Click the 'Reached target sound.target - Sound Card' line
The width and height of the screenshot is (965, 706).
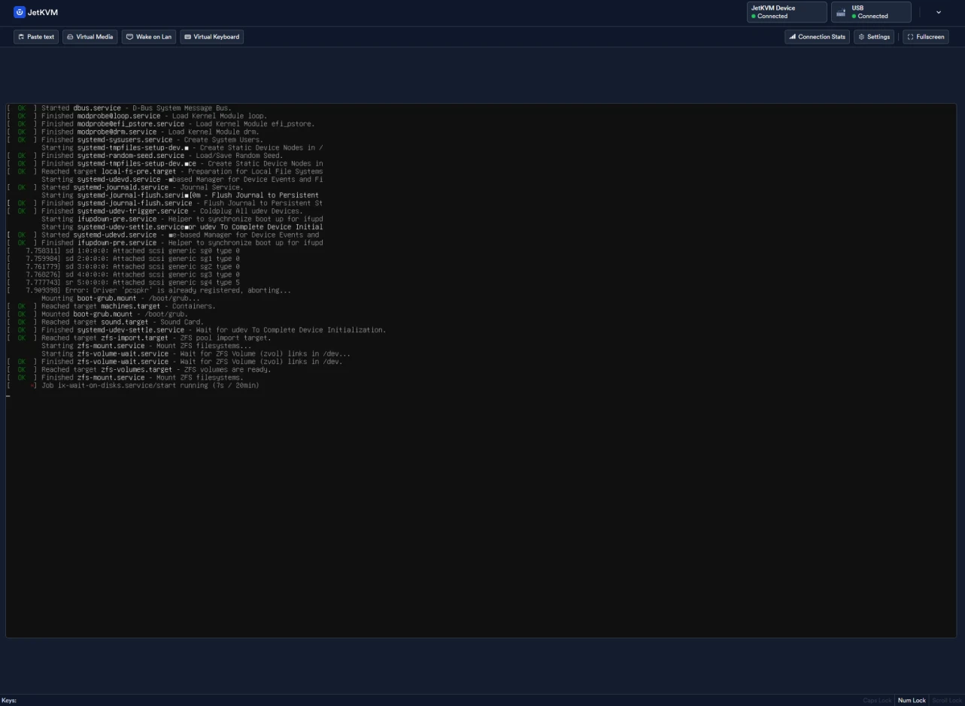pyautogui.click(x=105, y=322)
